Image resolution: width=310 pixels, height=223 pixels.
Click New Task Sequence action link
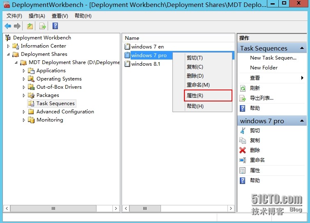pyautogui.click(x=273, y=58)
